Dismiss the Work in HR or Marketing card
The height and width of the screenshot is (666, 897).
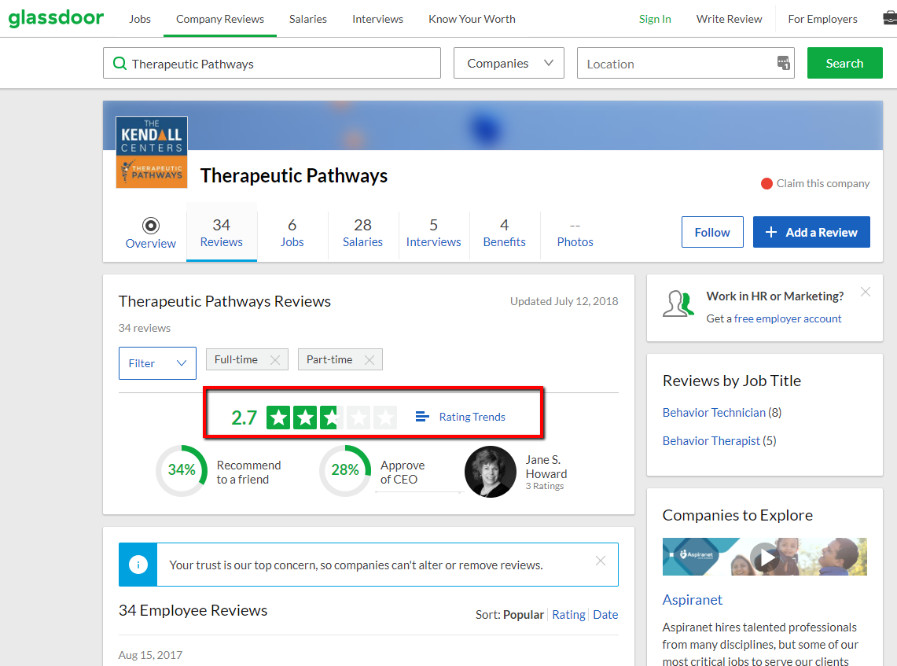tap(866, 292)
